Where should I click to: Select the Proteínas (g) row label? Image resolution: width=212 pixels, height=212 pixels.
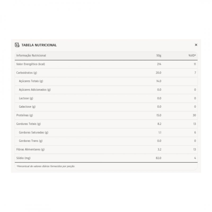coord(25,115)
